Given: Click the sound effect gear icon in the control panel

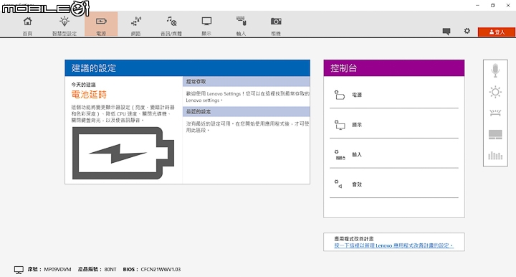Looking at the screenshot, I should (338, 184).
